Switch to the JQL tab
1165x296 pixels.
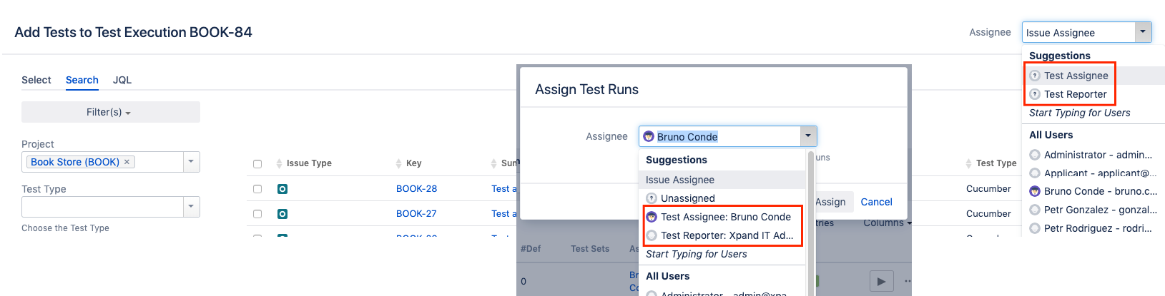[x=122, y=80]
